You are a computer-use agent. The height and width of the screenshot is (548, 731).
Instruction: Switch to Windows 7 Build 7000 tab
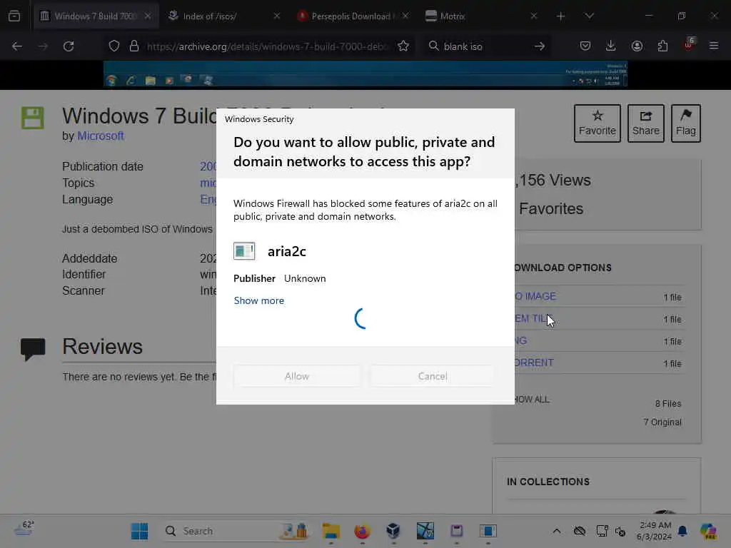tap(96, 16)
